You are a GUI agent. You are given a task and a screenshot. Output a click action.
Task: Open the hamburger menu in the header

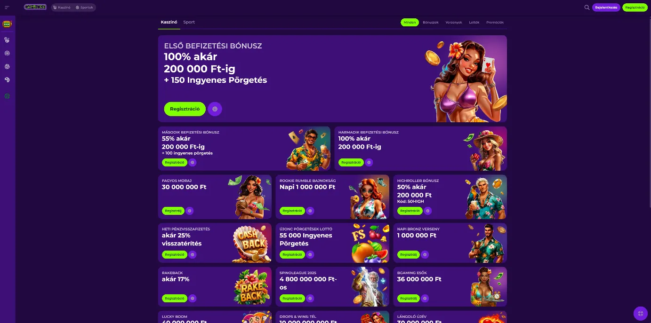pyautogui.click(x=7, y=8)
